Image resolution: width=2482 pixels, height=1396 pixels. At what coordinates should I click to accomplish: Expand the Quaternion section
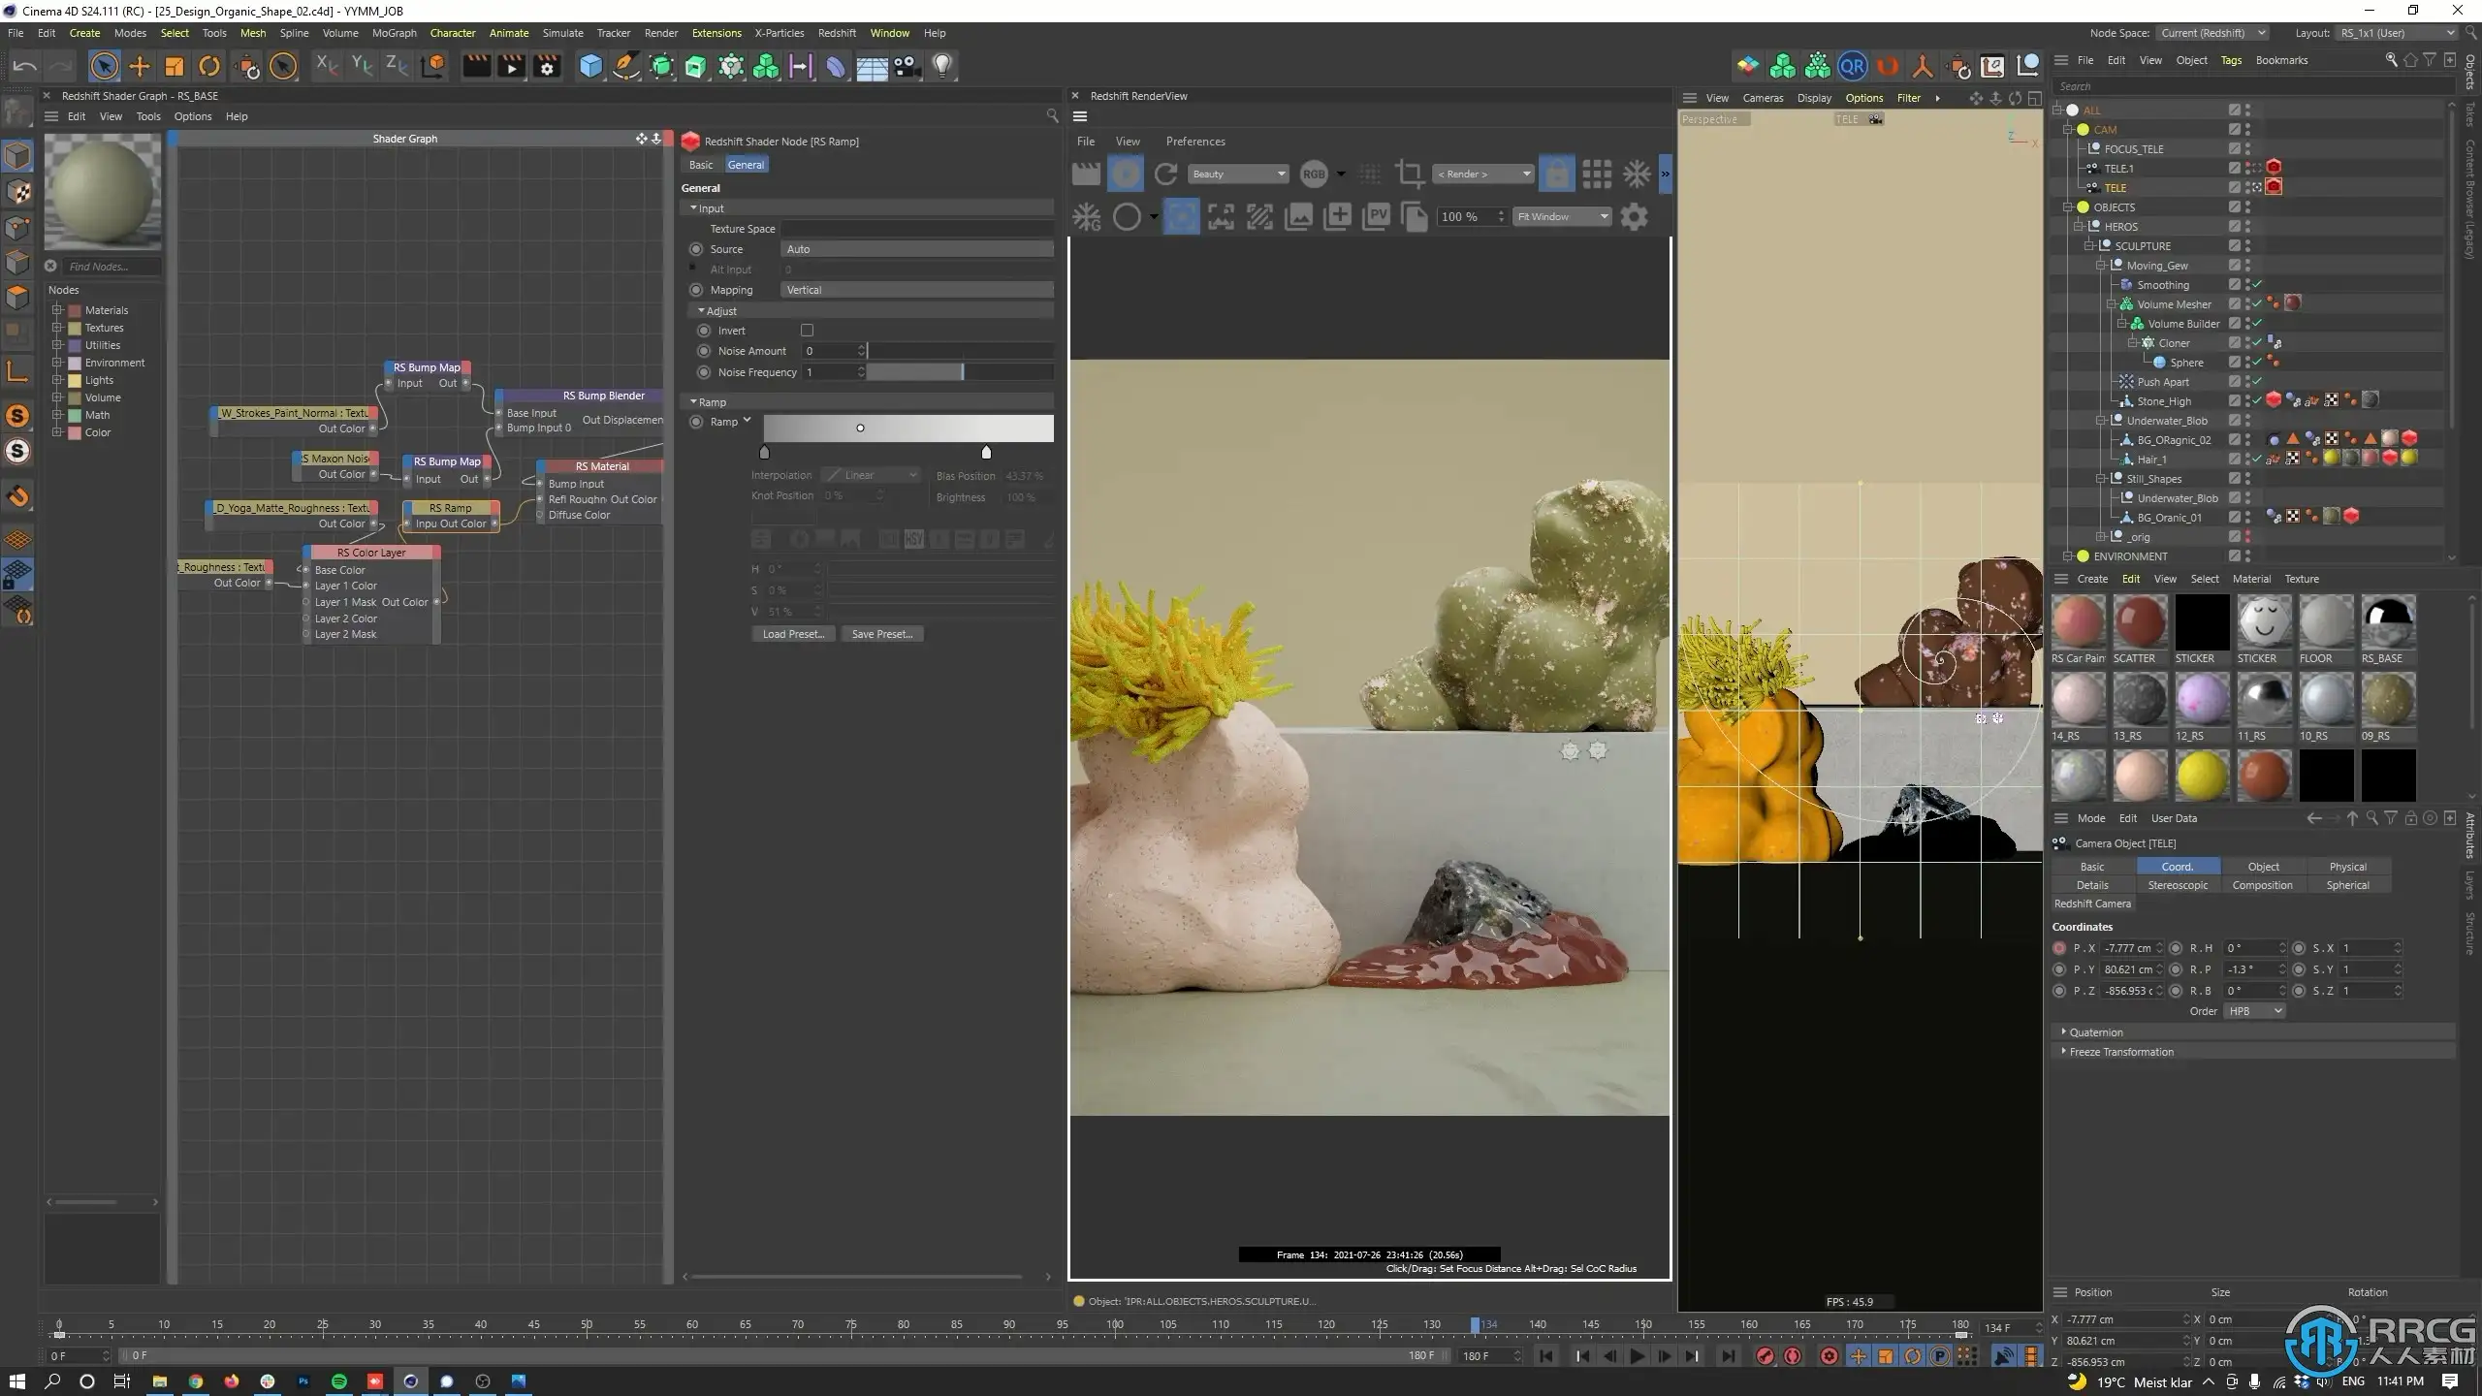click(x=2095, y=1032)
